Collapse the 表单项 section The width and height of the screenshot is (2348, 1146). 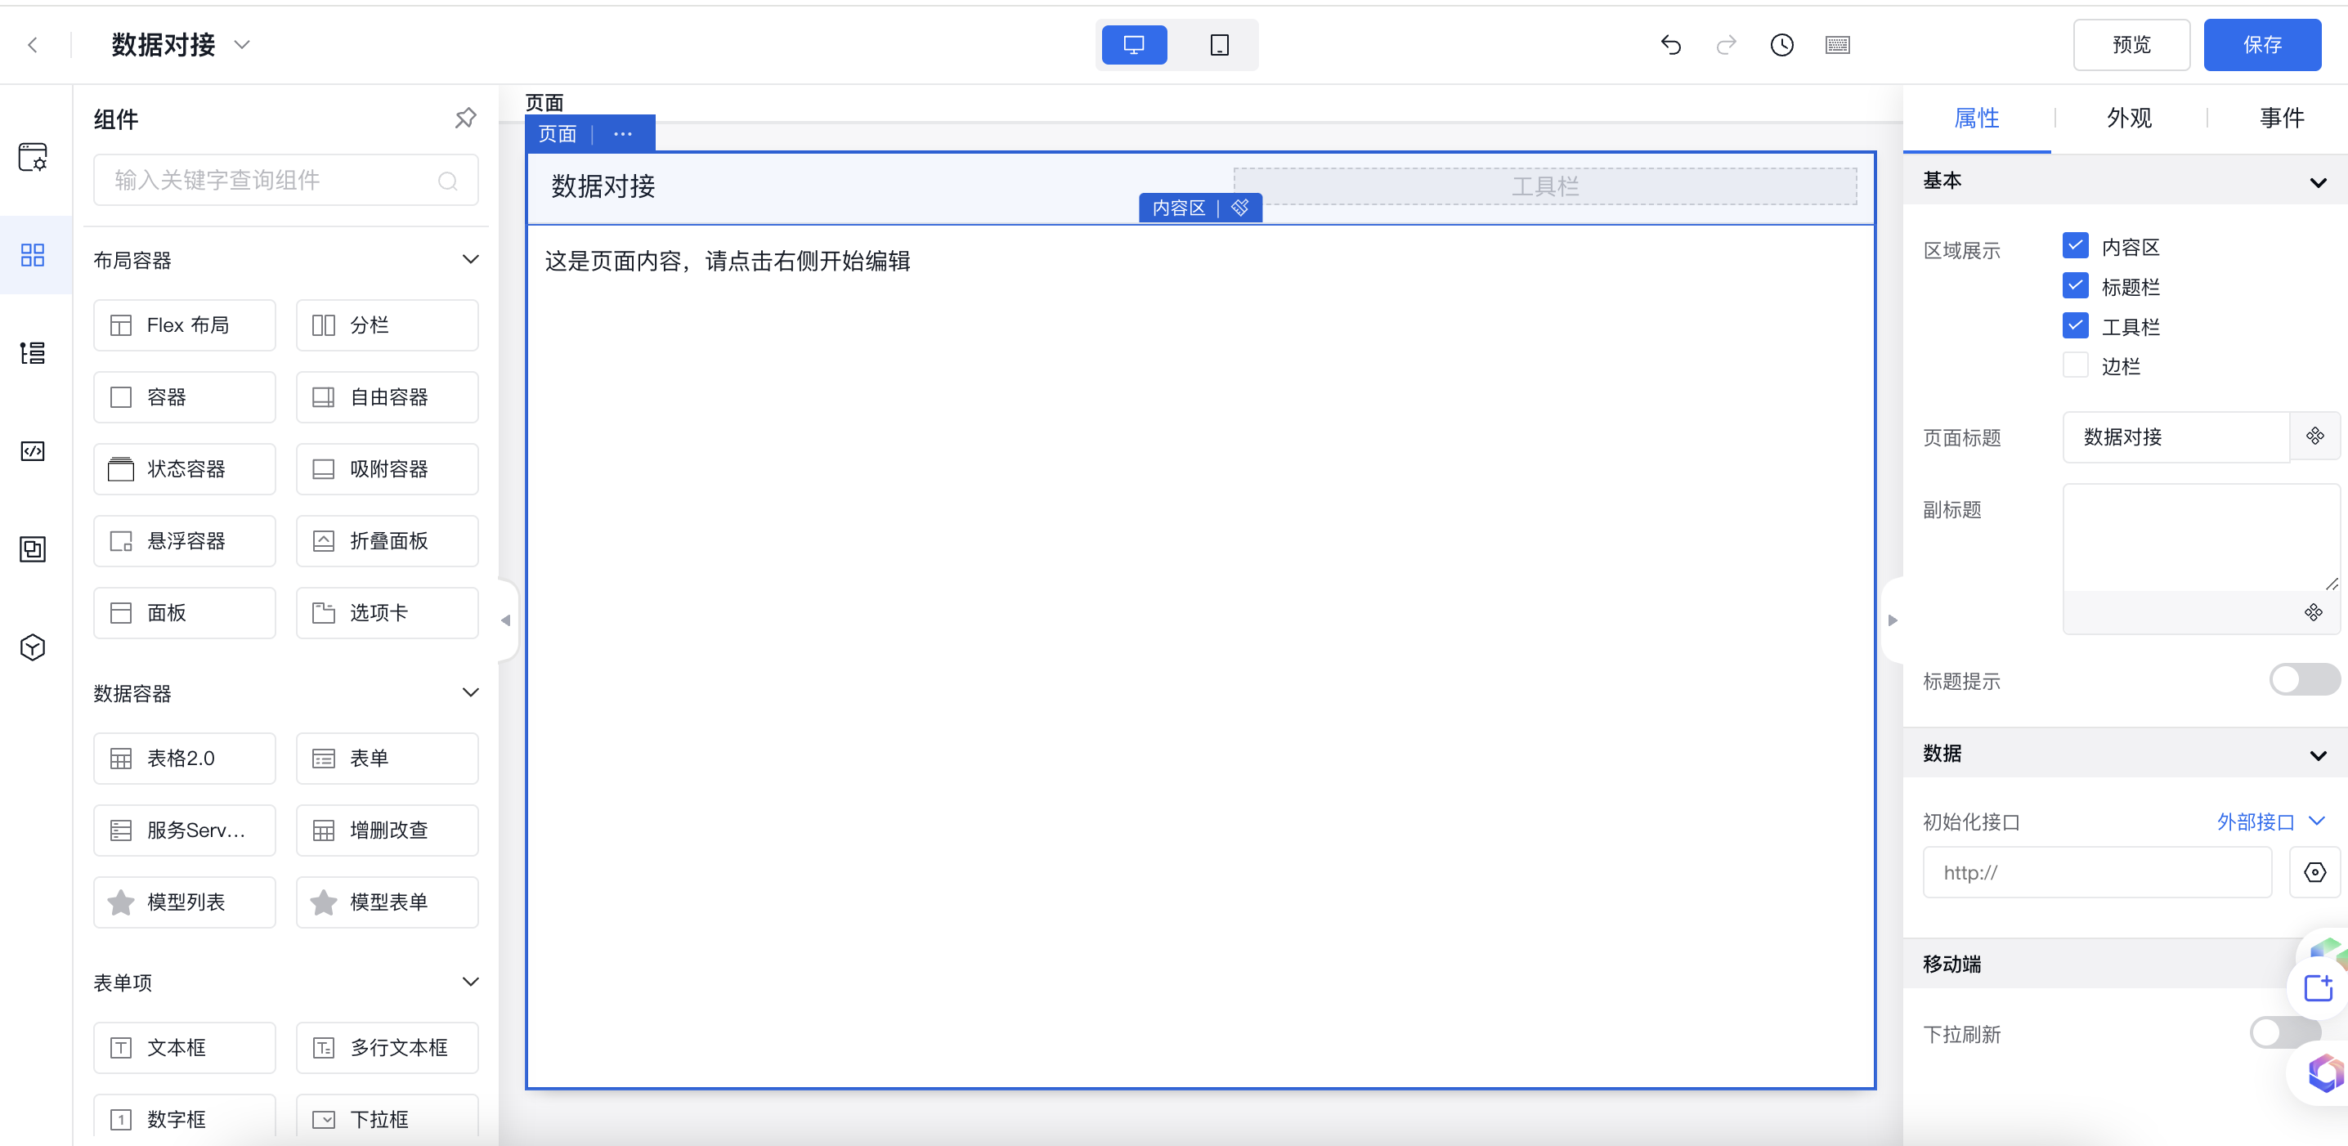point(470,982)
